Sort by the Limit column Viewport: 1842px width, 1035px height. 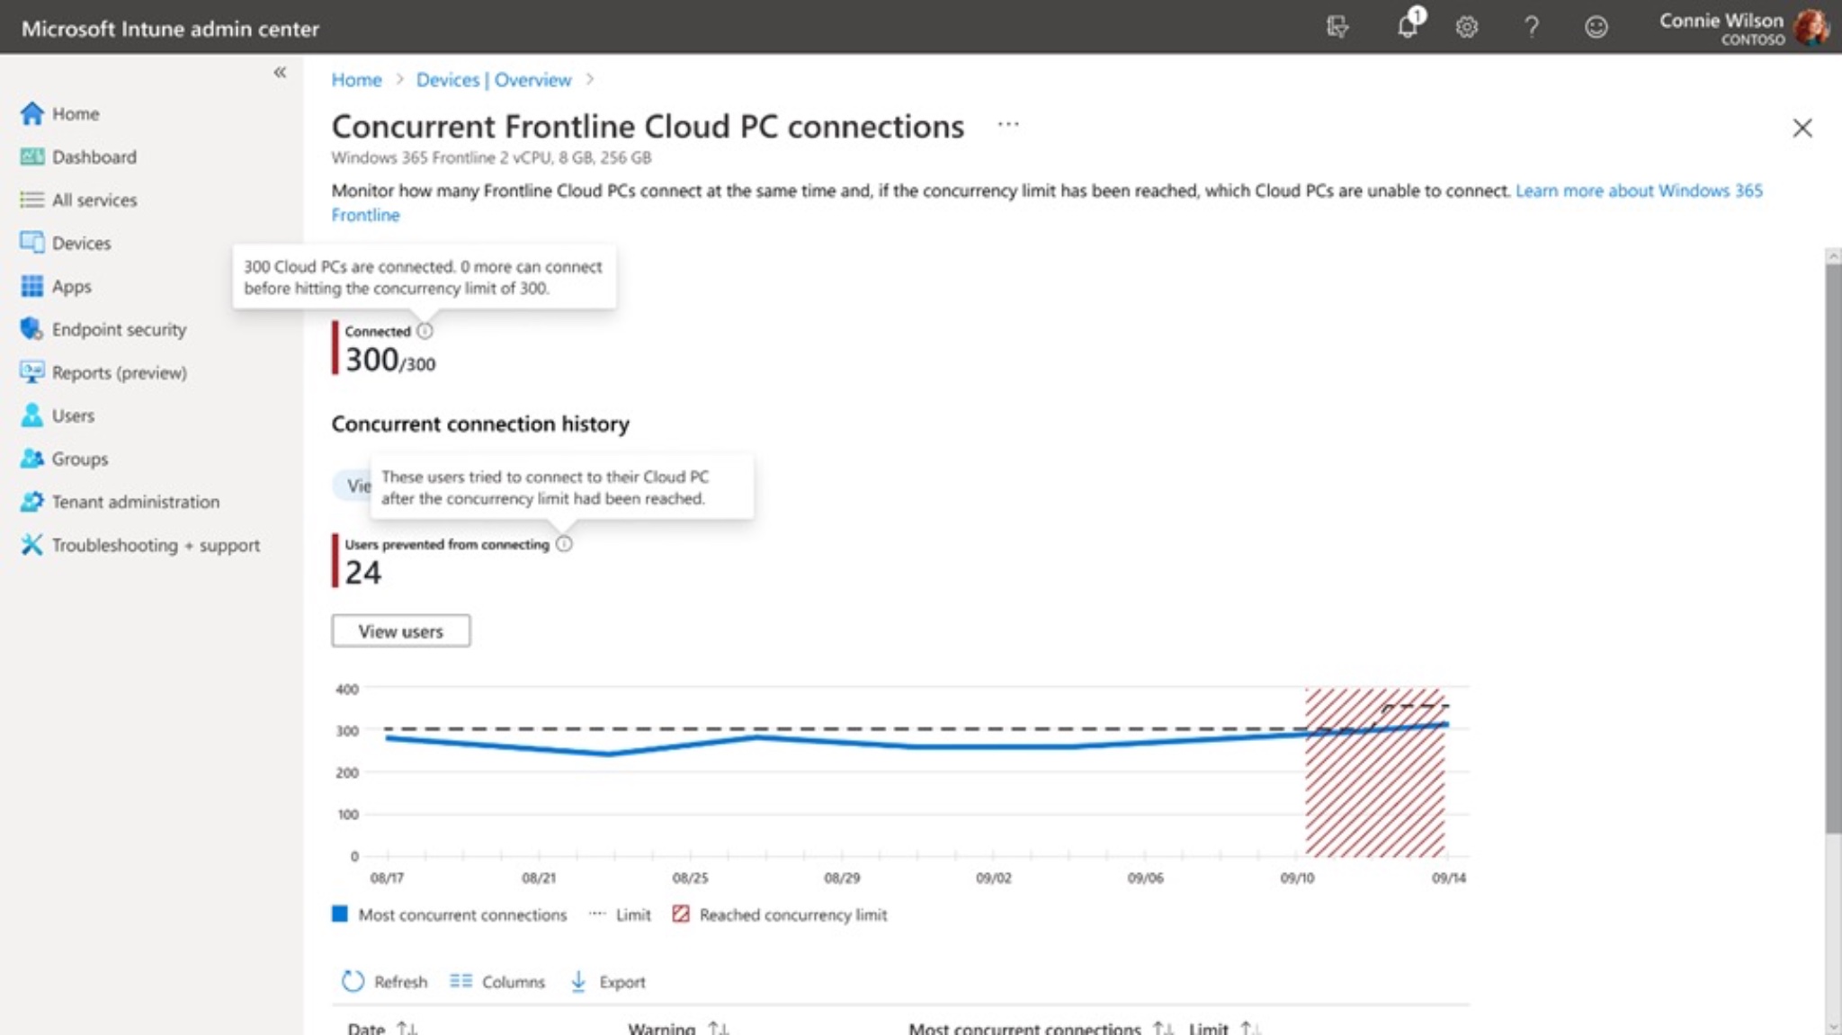pos(1224,1027)
